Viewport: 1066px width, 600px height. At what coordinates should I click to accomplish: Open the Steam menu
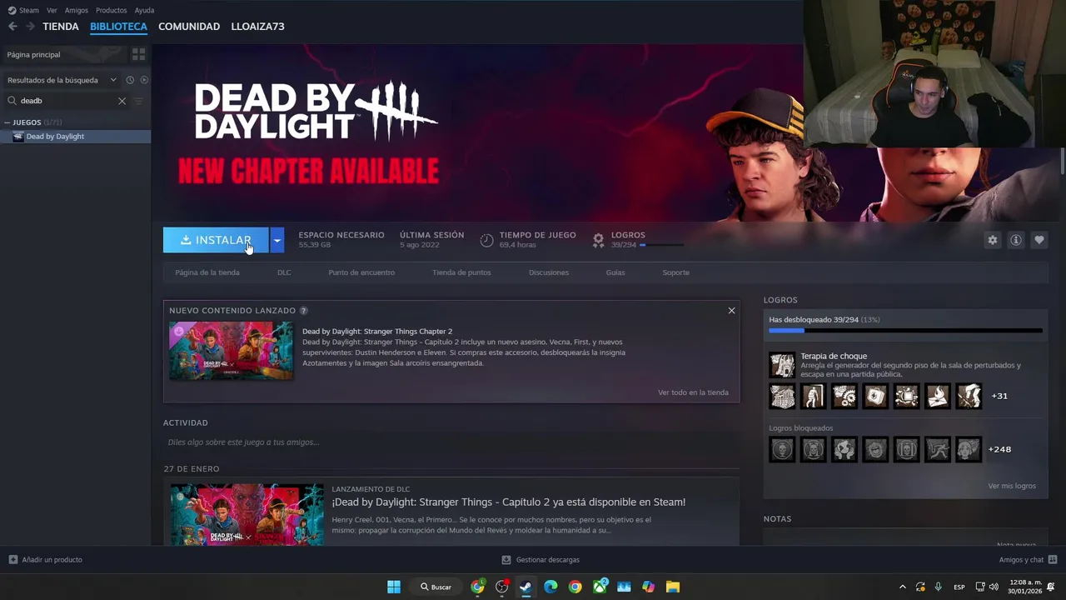[x=23, y=10]
